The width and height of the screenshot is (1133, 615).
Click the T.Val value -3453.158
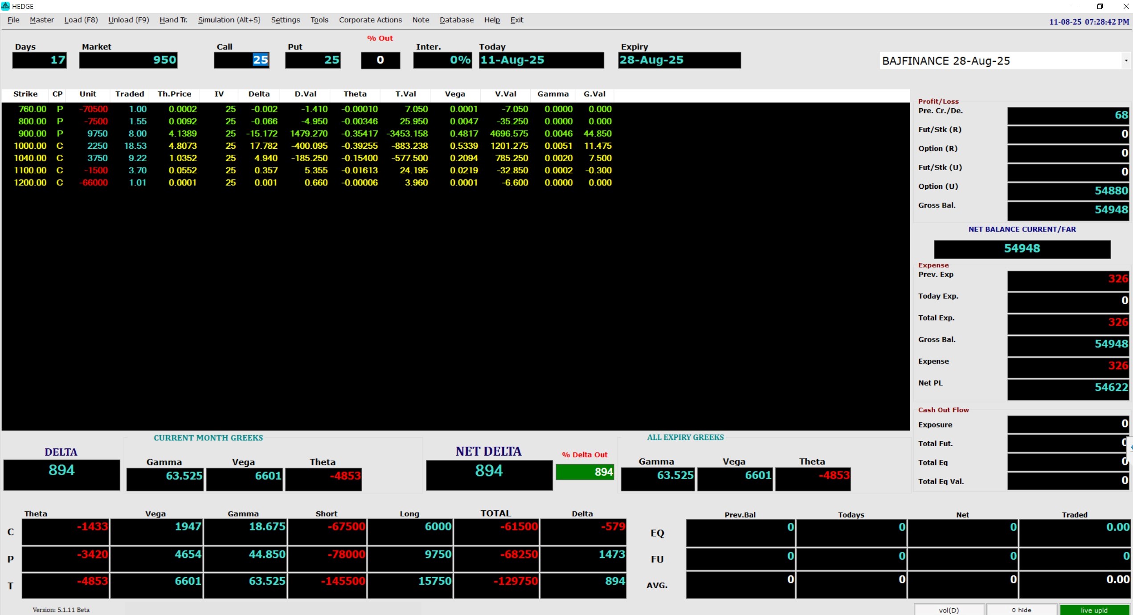click(407, 134)
